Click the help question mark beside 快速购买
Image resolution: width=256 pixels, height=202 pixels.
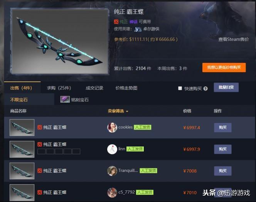click(x=205, y=89)
